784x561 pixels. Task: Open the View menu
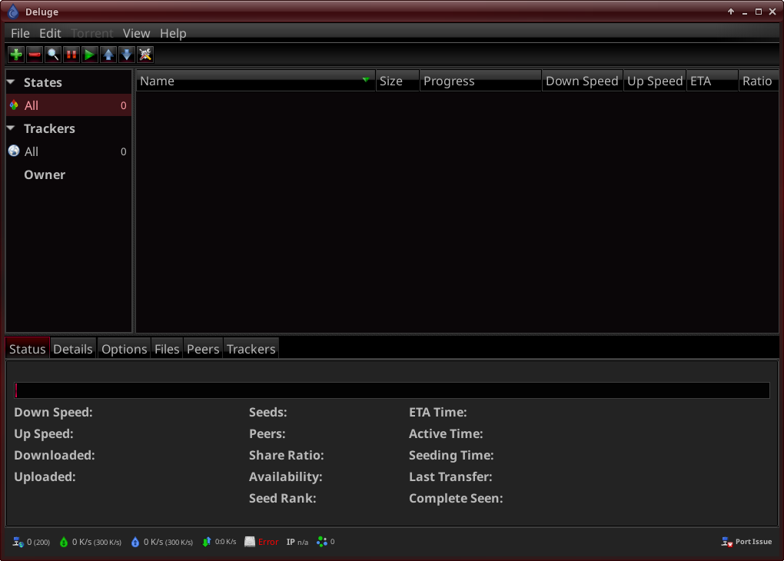point(136,33)
